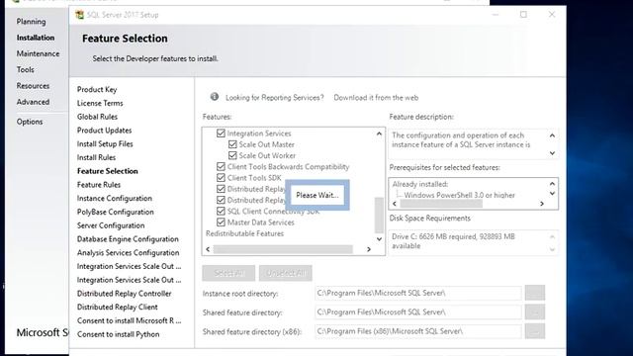Click the Prerequisites box scroll down arrow
633x356 pixels.
[x=552, y=194]
